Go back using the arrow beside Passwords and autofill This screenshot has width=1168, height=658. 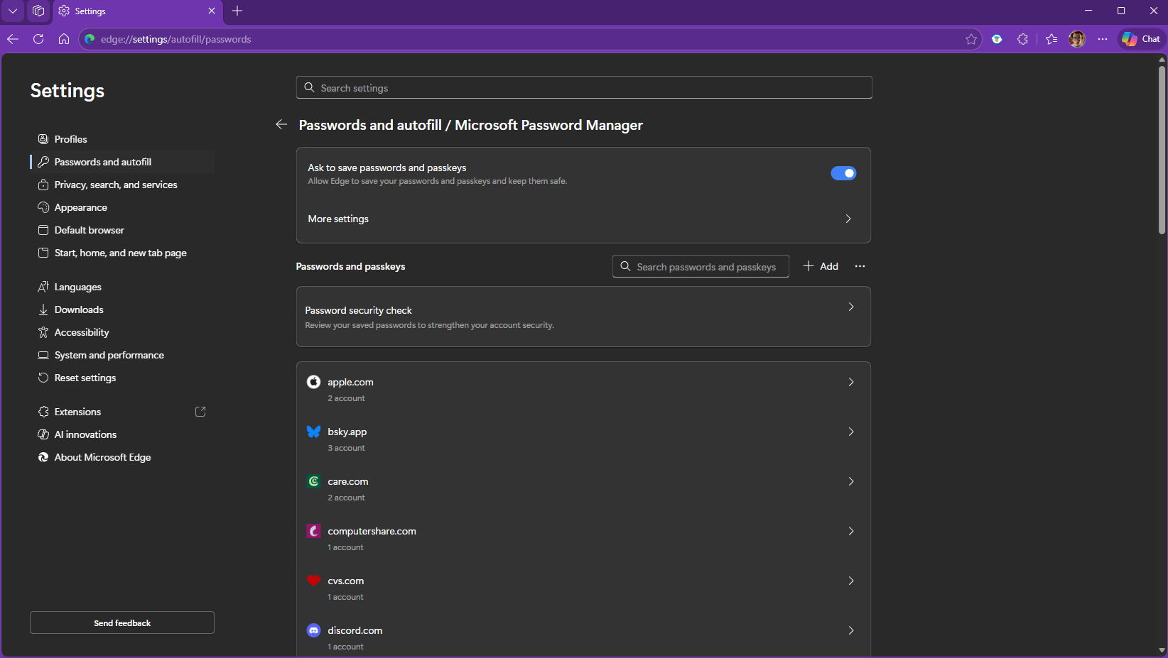click(281, 125)
